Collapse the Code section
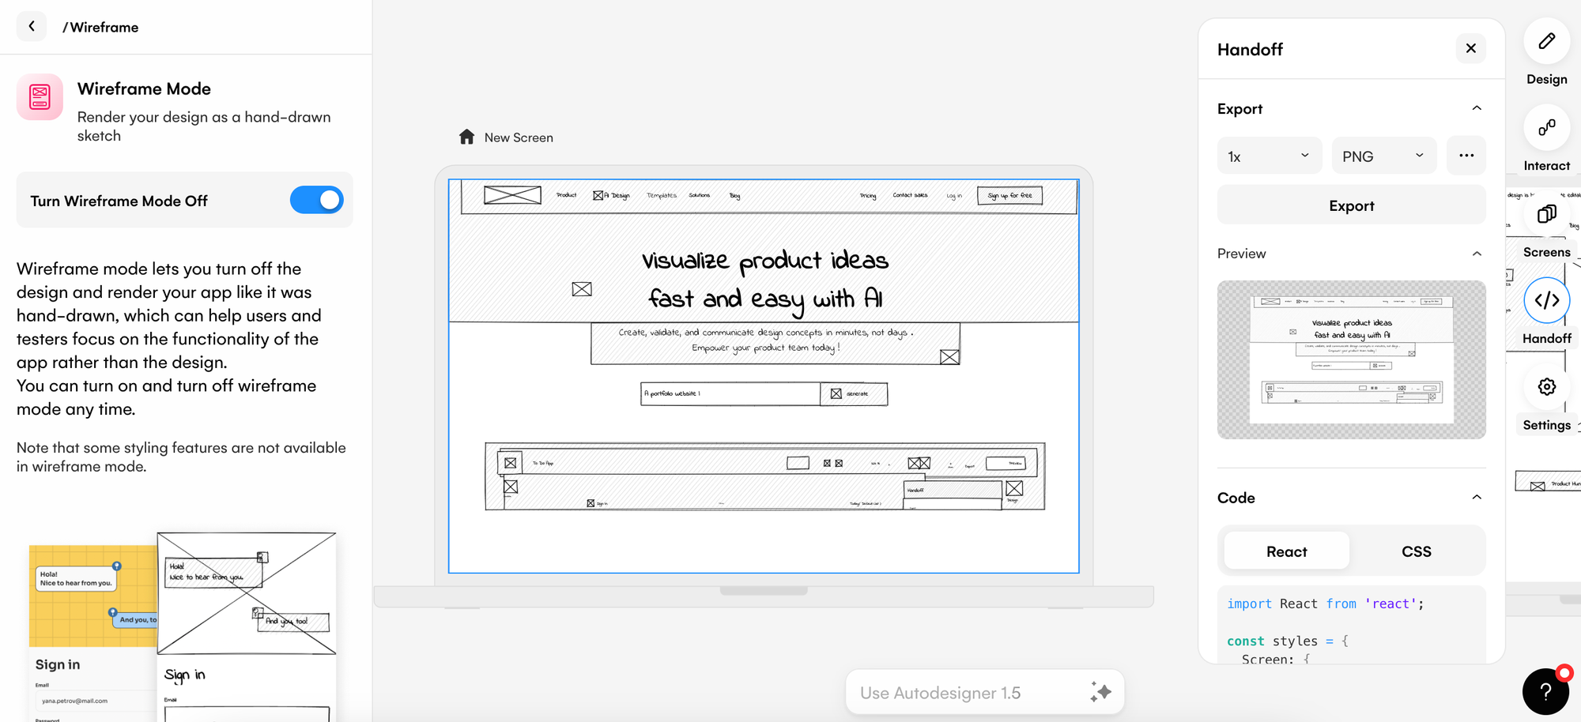 click(x=1477, y=497)
